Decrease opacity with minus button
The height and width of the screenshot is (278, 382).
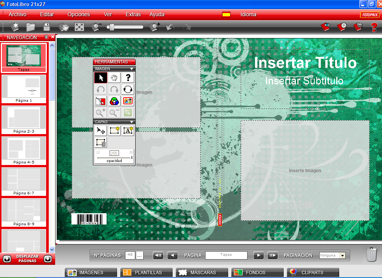[x=98, y=152]
